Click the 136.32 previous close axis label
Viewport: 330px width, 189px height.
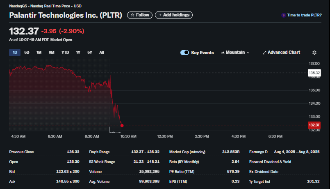tap(314, 73)
